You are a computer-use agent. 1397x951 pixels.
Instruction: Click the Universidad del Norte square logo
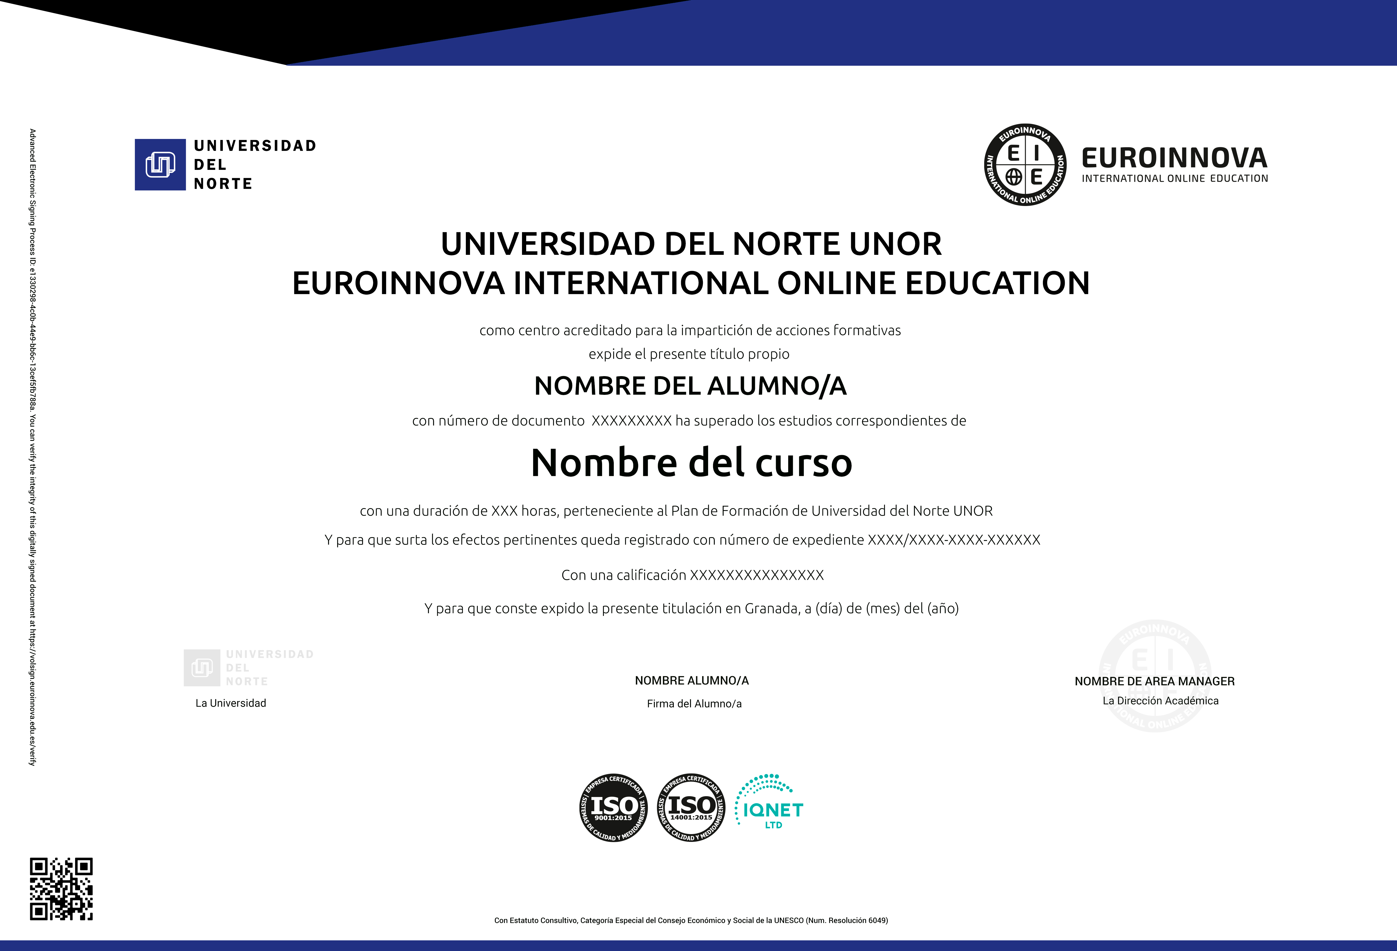(x=160, y=165)
